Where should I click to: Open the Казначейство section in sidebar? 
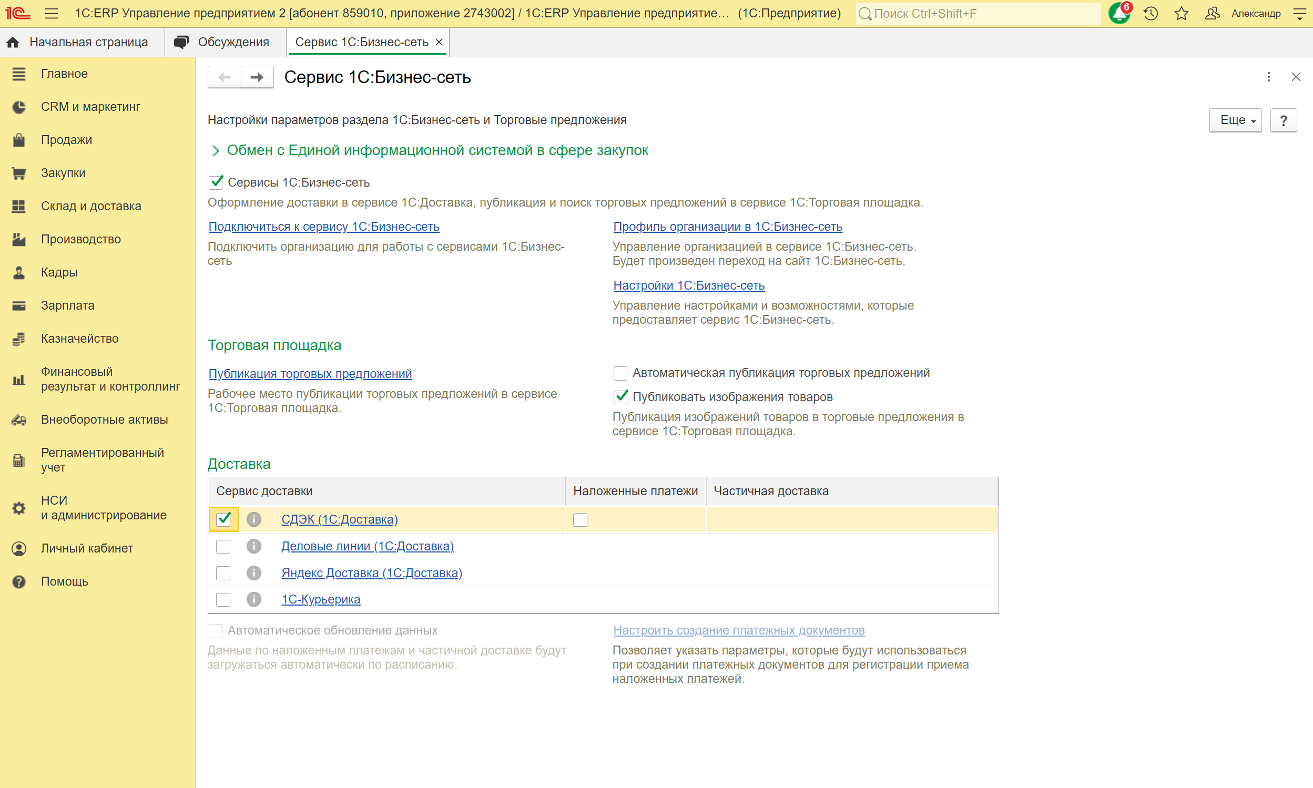point(80,338)
